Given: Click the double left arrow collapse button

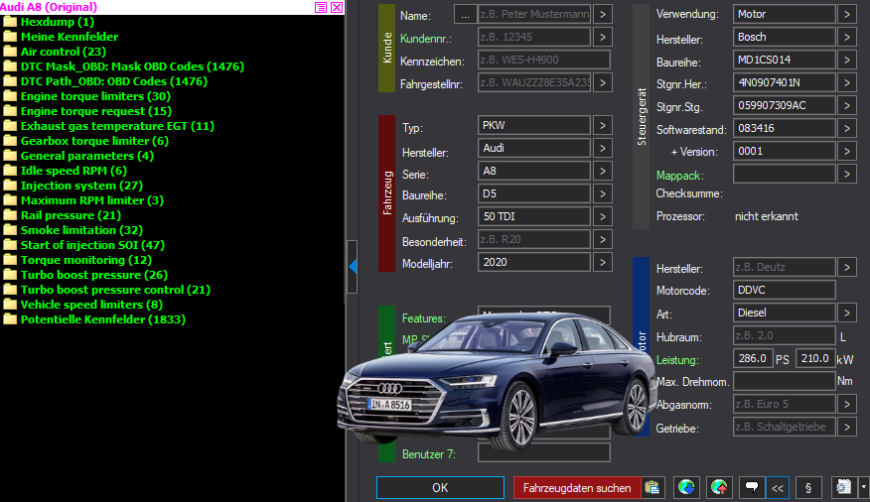Looking at the screenshot, I should [x=778, y=487].
